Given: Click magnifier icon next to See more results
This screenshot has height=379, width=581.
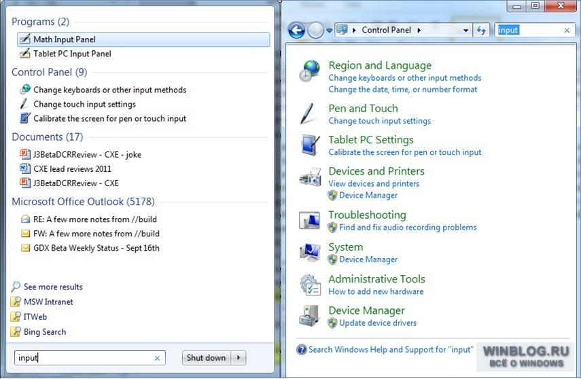Looking at the screenshot, I should click(x=16, y=287).
